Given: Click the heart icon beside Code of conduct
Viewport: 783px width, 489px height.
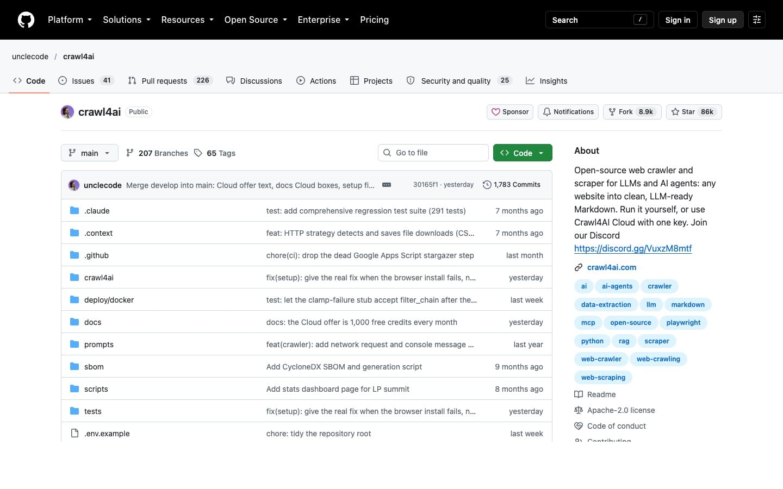Looking at the screenshot, I should coord(579,426).
